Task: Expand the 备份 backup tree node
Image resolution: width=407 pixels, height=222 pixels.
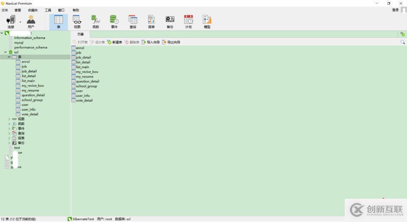Action: 9,143
